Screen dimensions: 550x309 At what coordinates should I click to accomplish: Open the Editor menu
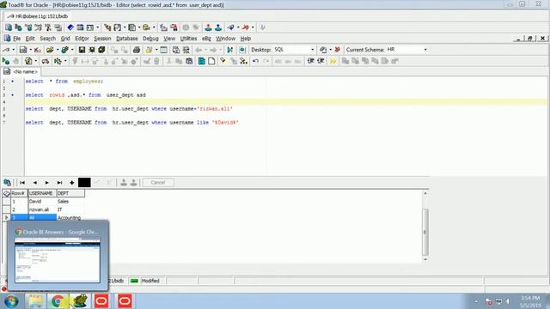(x=82, y=39)
